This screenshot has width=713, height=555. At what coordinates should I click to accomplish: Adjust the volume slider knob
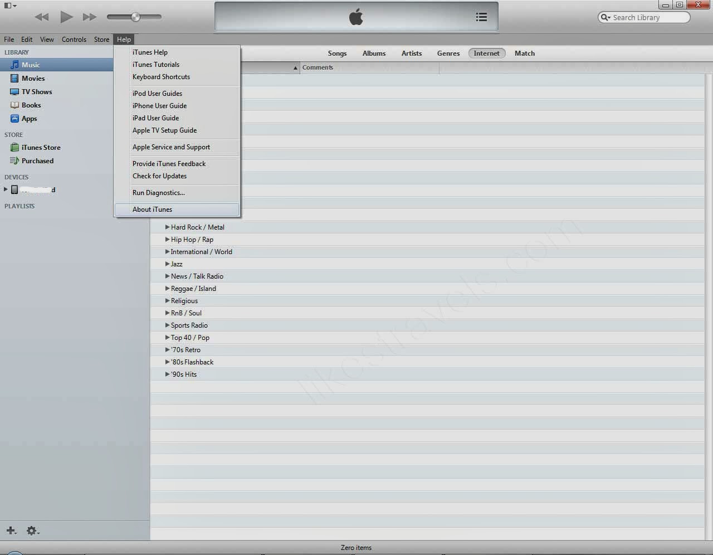135,17
